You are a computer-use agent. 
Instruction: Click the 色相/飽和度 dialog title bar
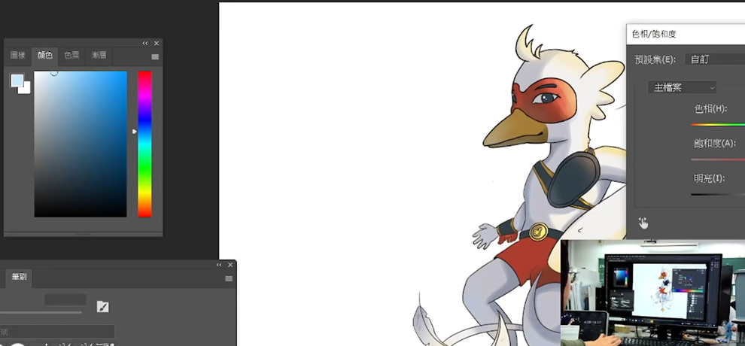coord(686,34)
